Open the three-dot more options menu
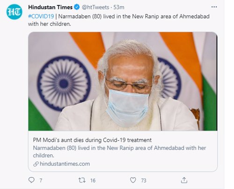The height and width of the screenshot is (189, 234). coord(214,7)
